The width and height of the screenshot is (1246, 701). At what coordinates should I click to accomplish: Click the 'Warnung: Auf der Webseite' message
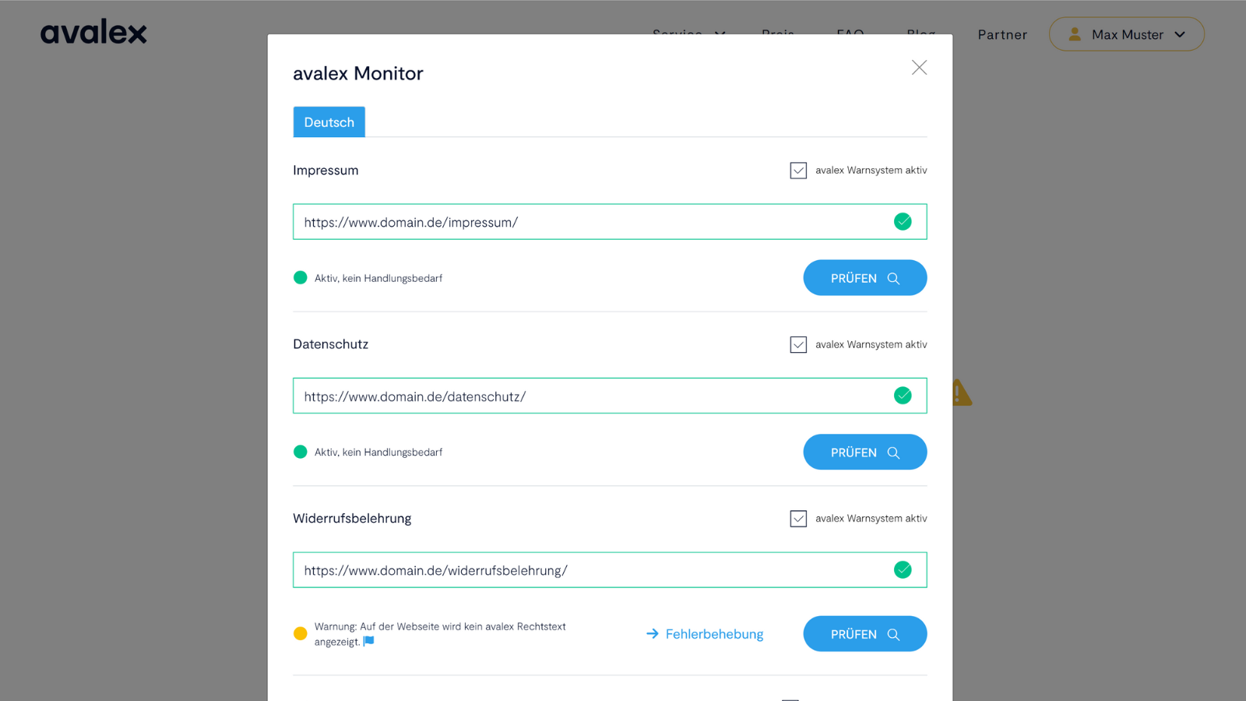coord(440,634)
